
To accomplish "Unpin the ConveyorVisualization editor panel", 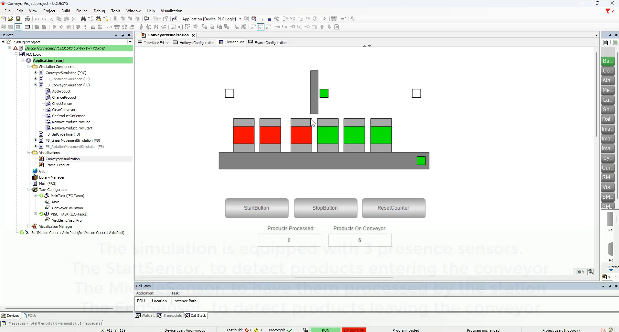I will (609, 35).
